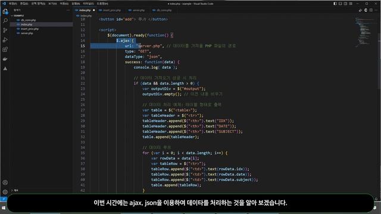
Task: Place cursor on 'type: "GET",' line
Action: (138, 51)
